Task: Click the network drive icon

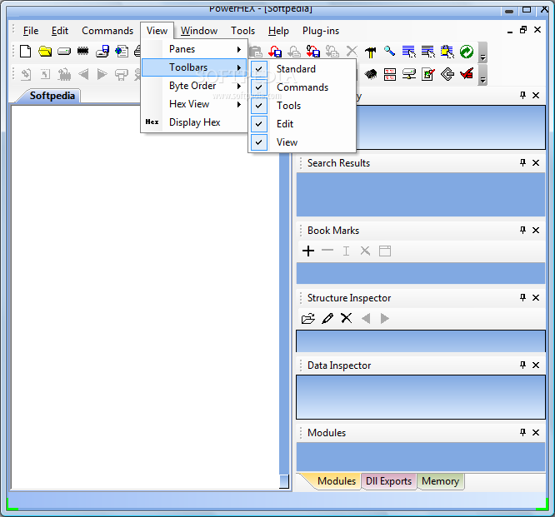Action: [x=409, y=74]
